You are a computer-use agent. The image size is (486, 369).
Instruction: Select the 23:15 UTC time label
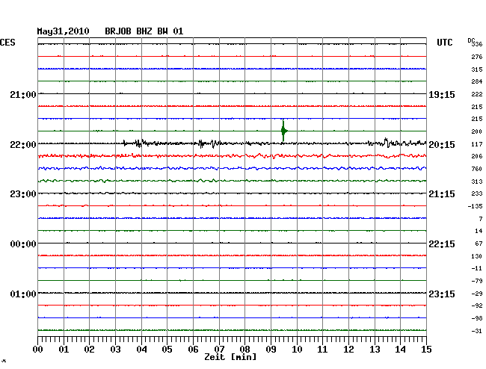tap(442, 294)
